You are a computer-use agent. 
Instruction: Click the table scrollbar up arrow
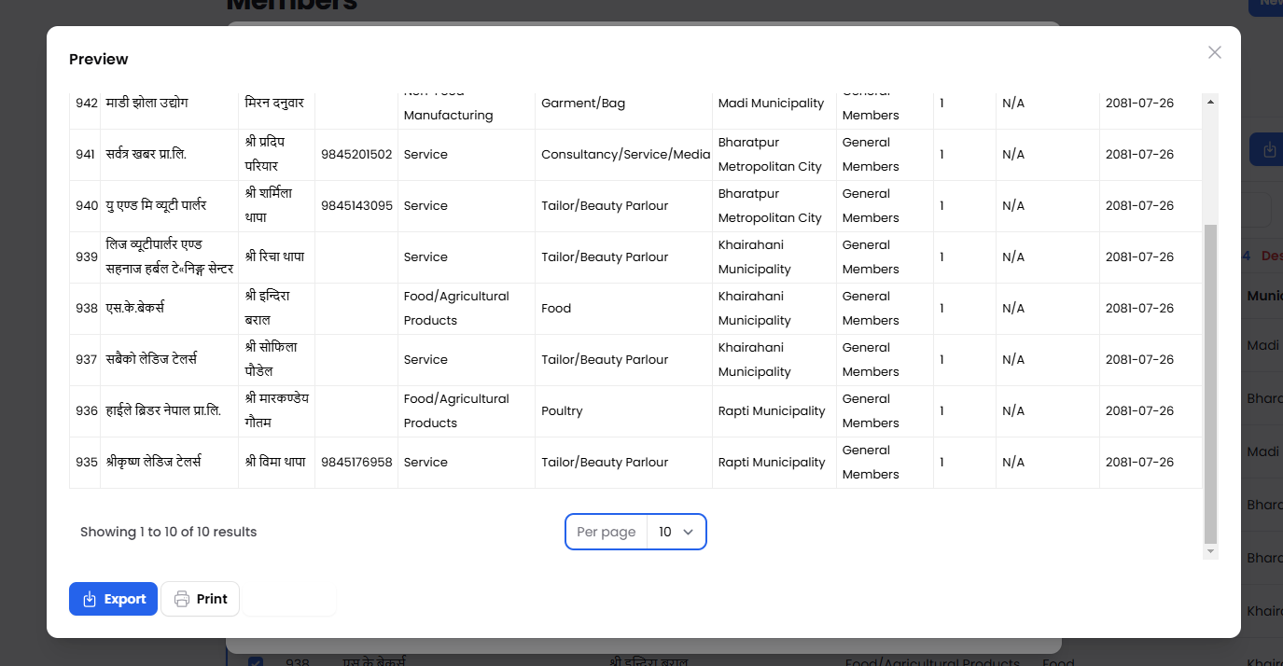[x=1210, y=101]
